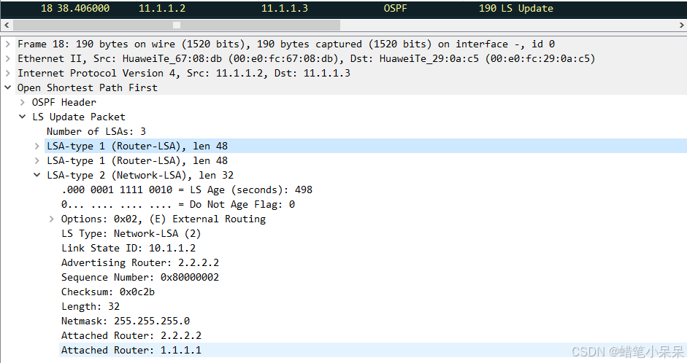Collapse the Network-LSA len 32 node

[x=37, y=175]
